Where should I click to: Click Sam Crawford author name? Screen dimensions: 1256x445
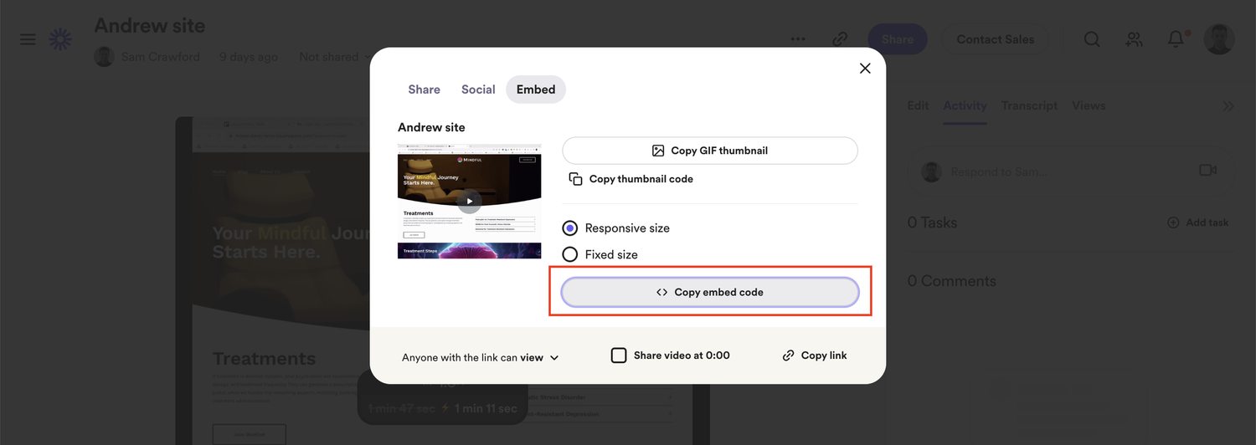coord(160,57)
